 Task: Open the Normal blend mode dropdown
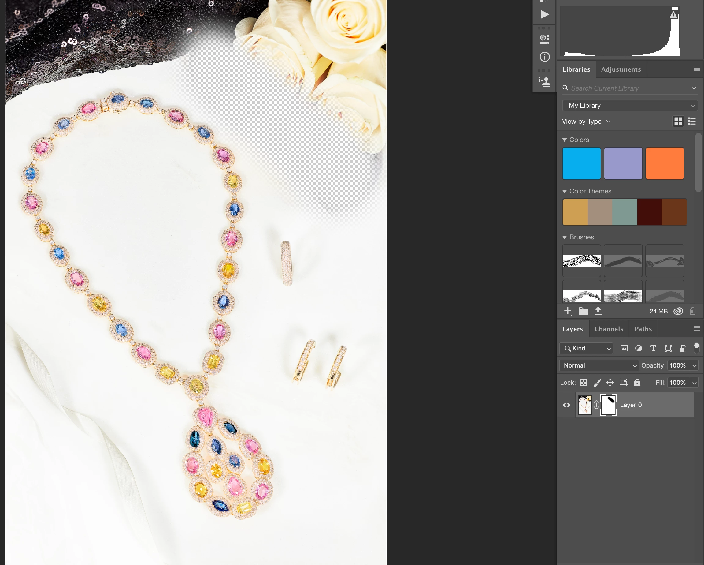tap(599, 365)
